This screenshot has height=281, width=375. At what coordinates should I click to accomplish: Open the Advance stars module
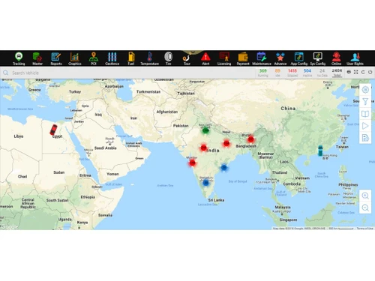[x=280, y=58]
